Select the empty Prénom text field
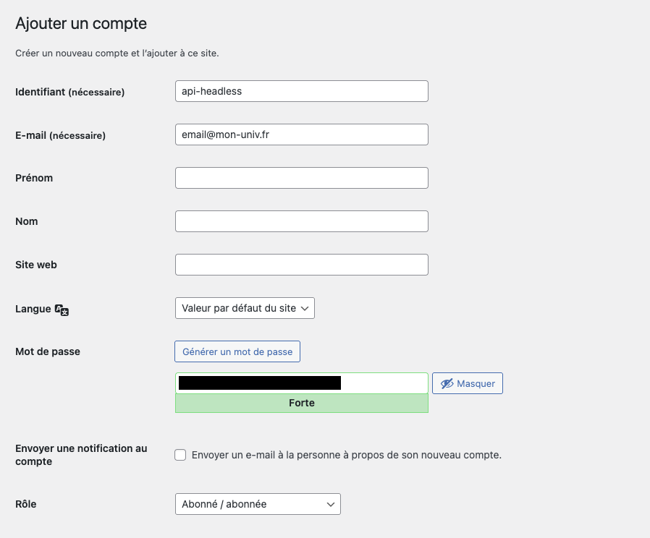This screenshot has height=538, width=650. (x=301, y=178)
